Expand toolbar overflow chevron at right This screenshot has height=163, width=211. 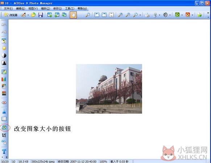(208, 13)
